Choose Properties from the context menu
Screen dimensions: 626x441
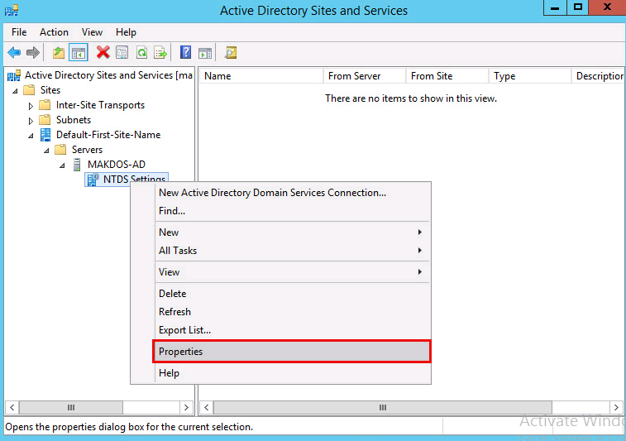point(292,352)
